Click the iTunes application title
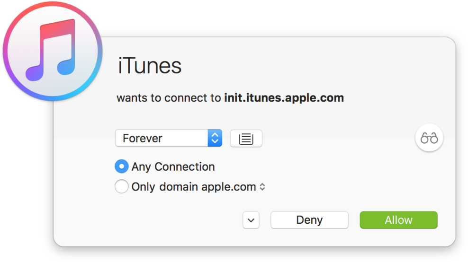Screen dimensions: 468x262 150,66
